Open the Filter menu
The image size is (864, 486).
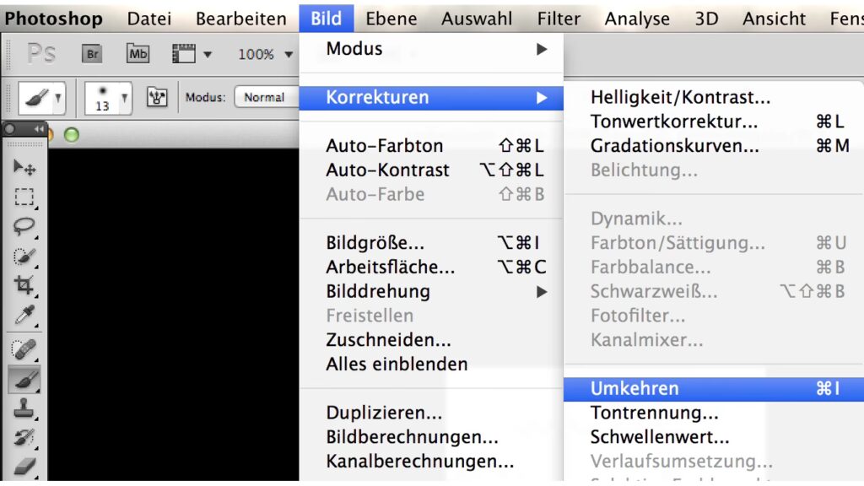559,18
